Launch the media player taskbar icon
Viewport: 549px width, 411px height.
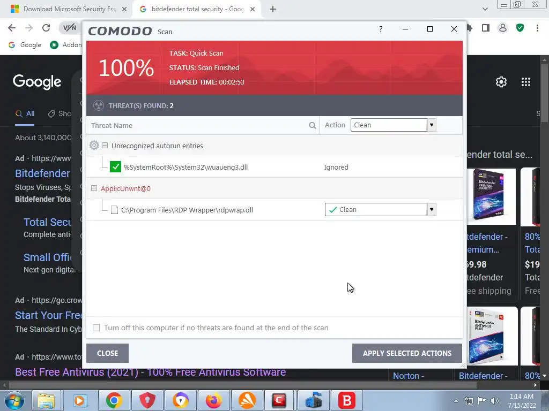click(x=79, y=400)
